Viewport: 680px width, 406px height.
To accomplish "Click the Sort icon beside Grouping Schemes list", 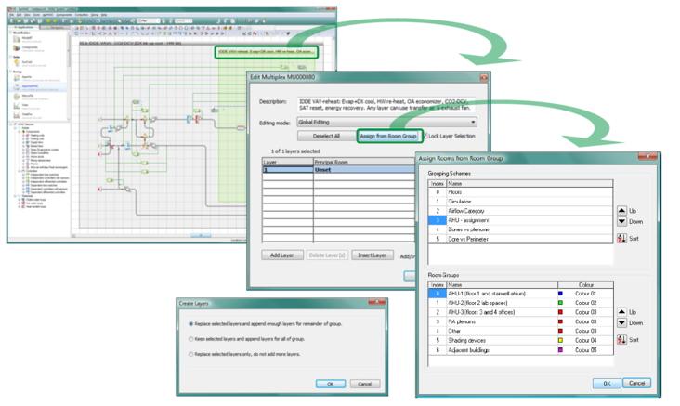I will (x=621, y=239).
